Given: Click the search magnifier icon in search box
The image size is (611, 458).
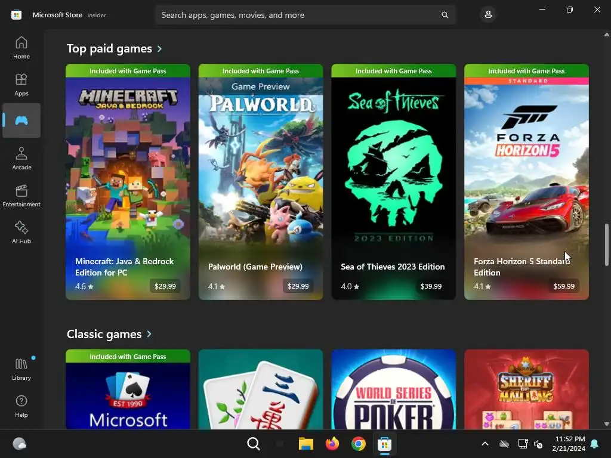Looking at the screenshot, I should coord(445,15).
